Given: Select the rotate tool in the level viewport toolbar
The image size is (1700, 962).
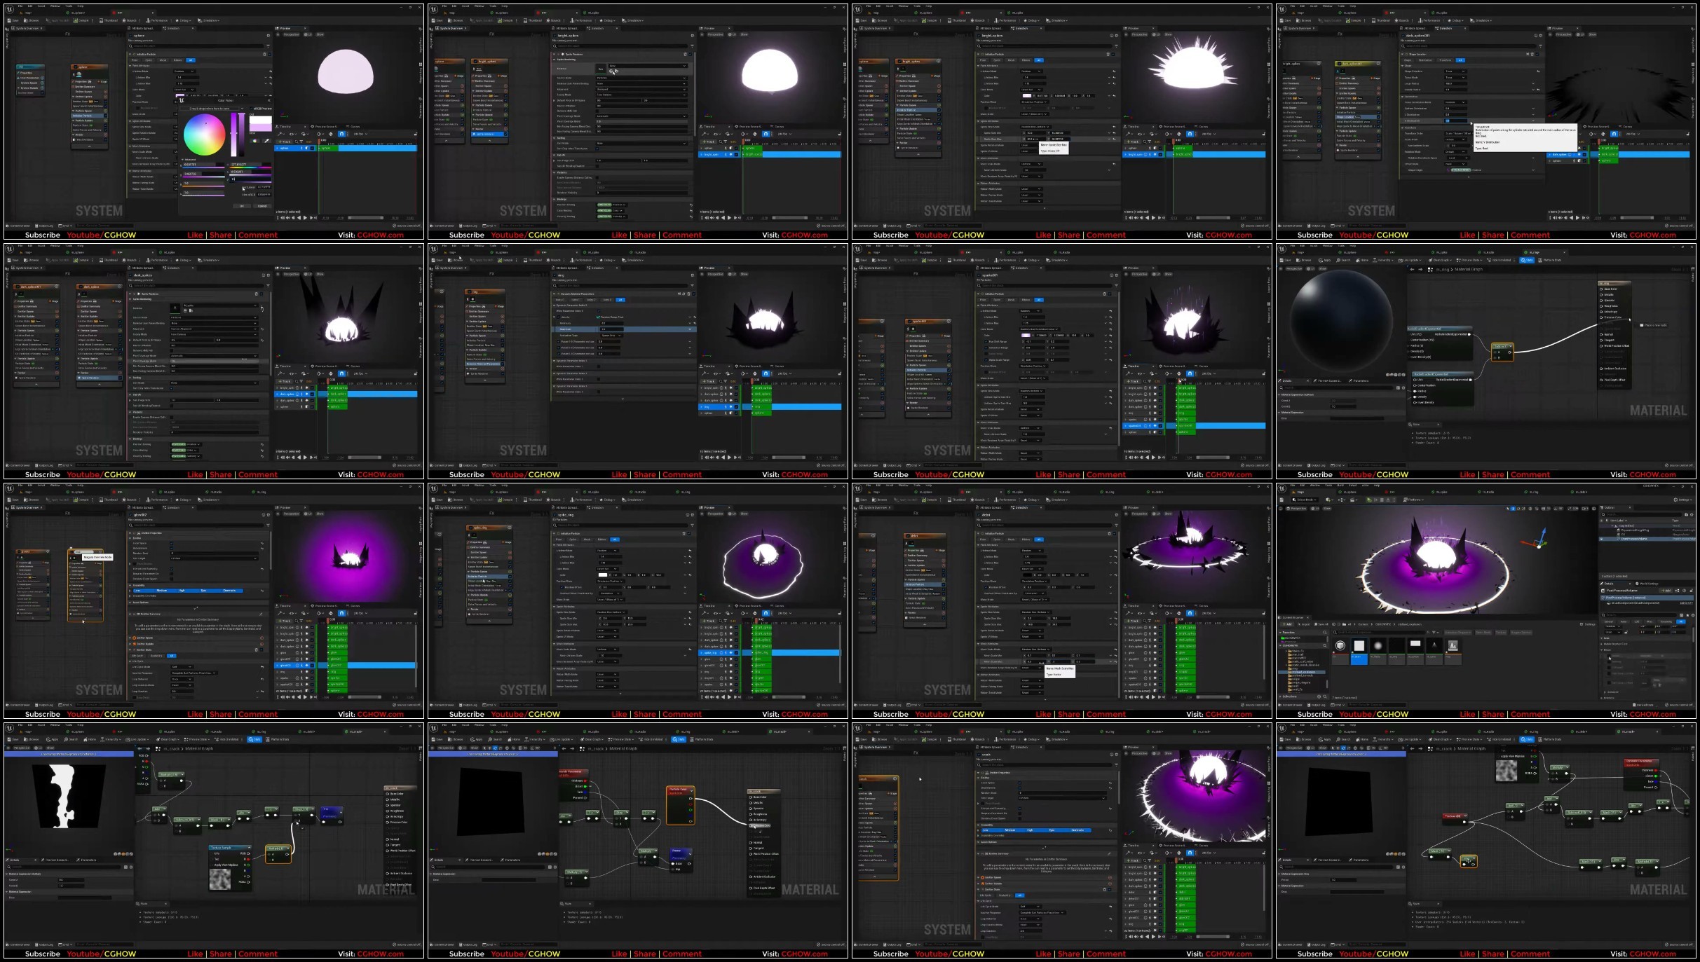Looking at the screenshot, I should [1518, 509].
